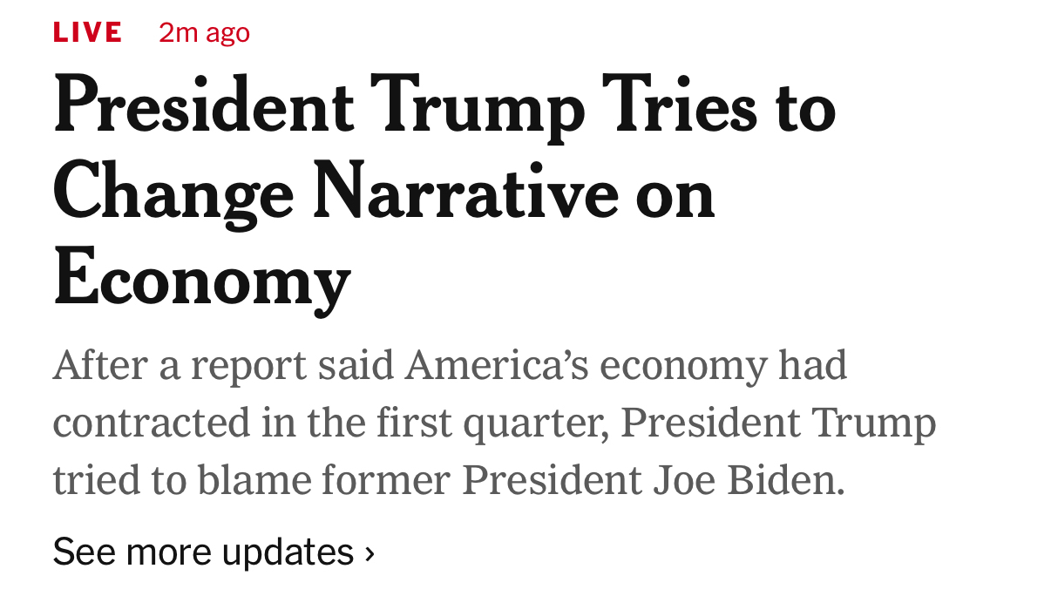Click the chevron after "See more updates"
The height and width of the screenshot is (596, 1051).
click(x=370, y=552)
